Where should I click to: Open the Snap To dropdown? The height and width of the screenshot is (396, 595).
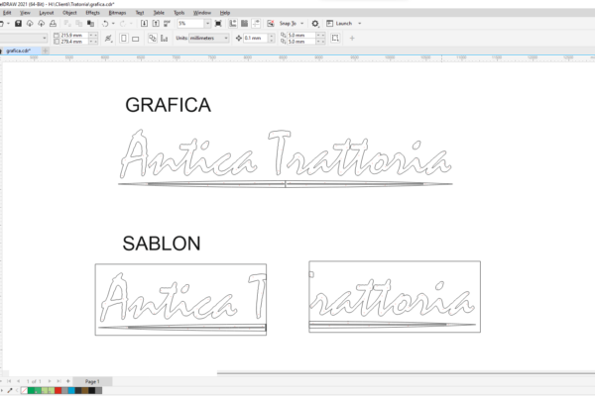tap(290, 23)
